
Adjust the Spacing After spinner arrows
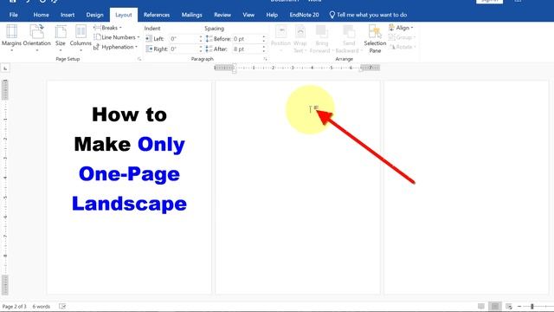click(263, 49)
